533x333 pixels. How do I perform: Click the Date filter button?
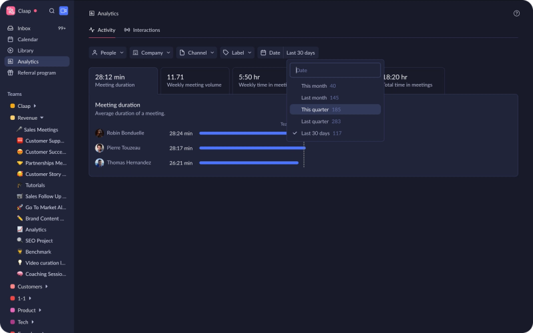(270, 53)
